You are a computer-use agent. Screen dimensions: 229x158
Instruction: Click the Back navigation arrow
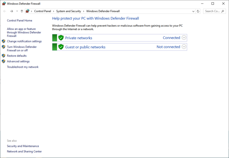(x=5, y=11)
